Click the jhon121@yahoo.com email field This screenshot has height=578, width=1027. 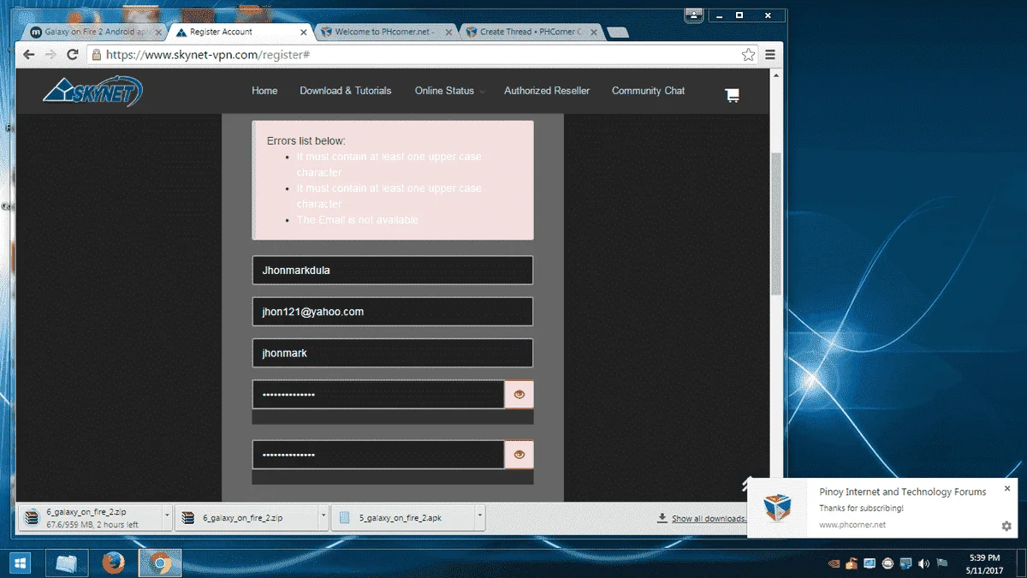[393, 312]
